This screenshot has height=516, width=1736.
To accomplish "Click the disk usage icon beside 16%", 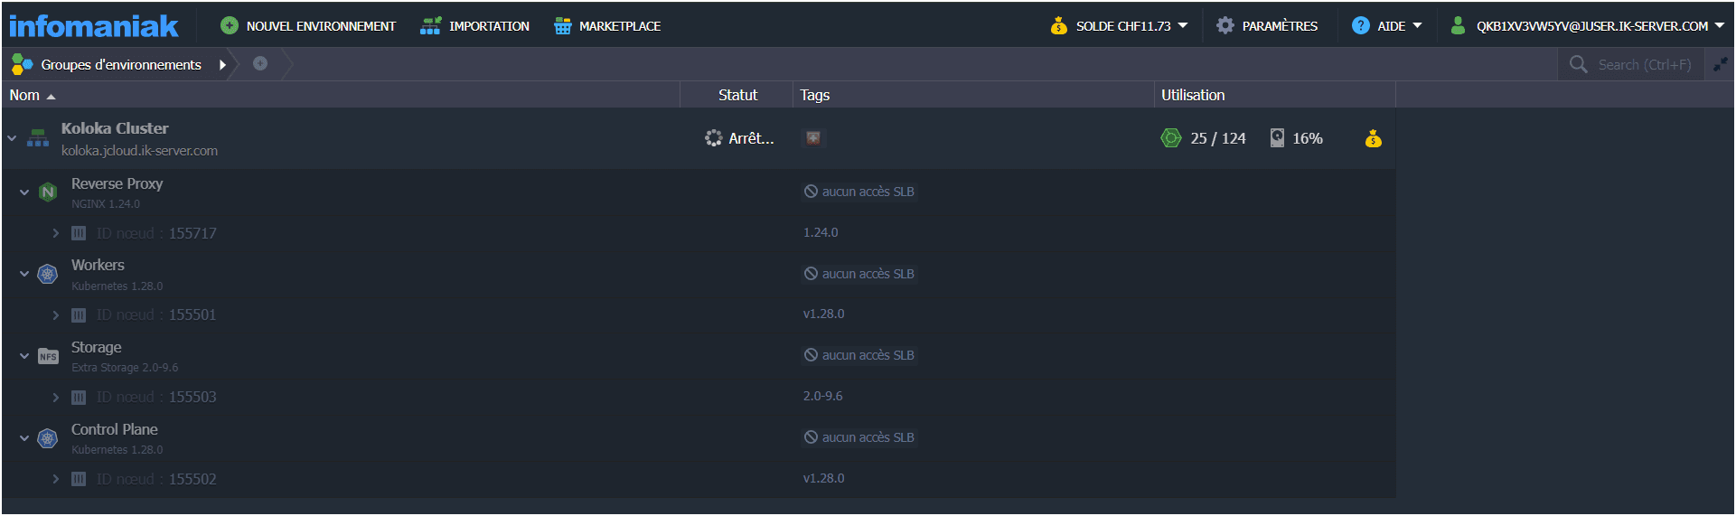I will (x=1277, y=137).
